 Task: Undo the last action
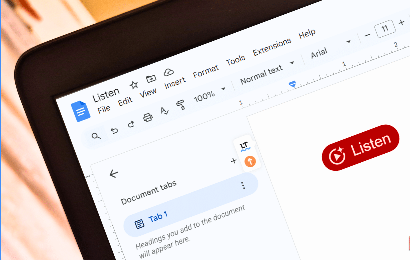pos(114,131)
